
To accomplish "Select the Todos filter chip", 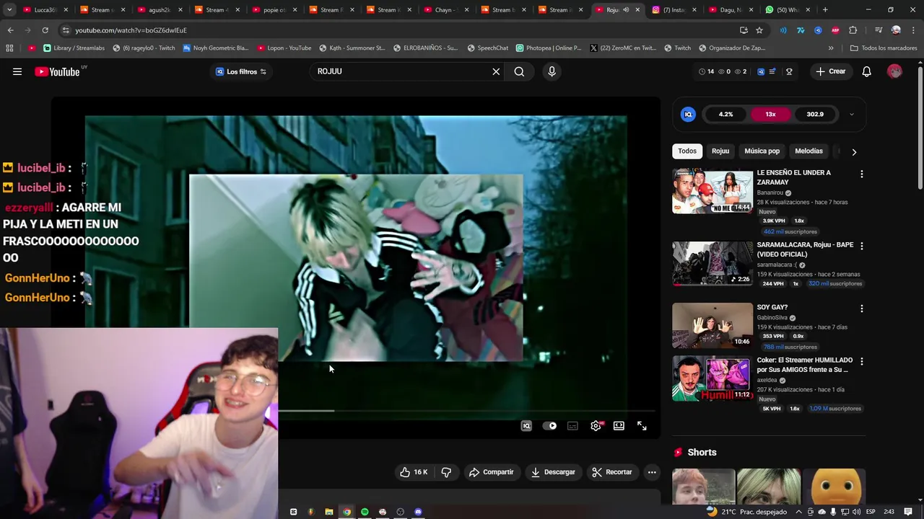I will [687, 151].
